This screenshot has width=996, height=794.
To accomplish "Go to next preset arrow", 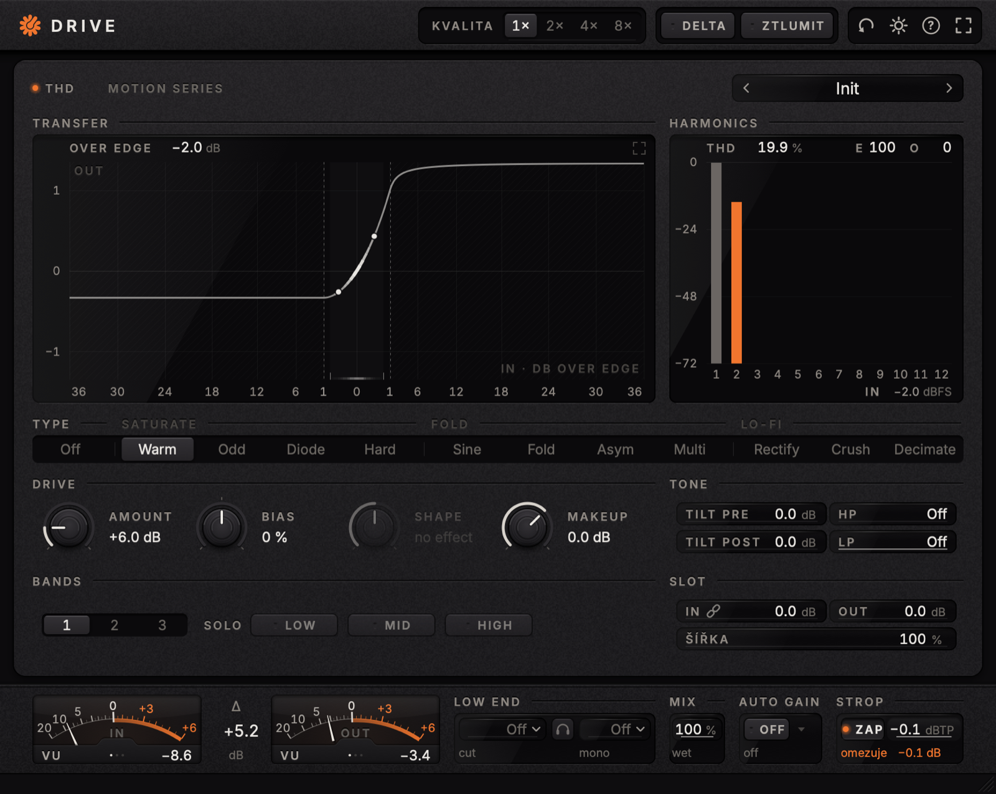I will (x=949, y=88).
